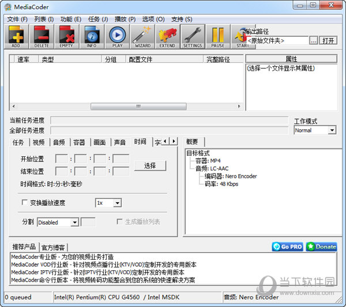346x307 pixels.
Task: Select the 概要 tab
Action: tap(192, 141)
